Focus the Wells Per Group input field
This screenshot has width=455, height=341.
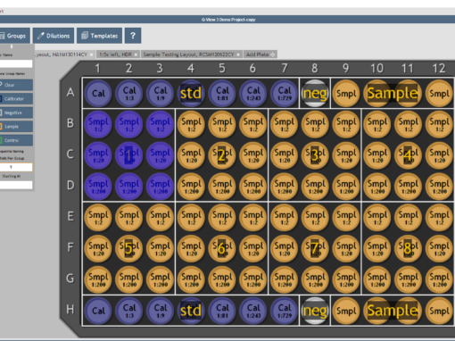[16, 167]
